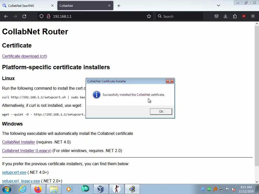Launch Internet Explorer from the taskbar
Viewport: 259px width, 194px height.
tap(23, 189)
